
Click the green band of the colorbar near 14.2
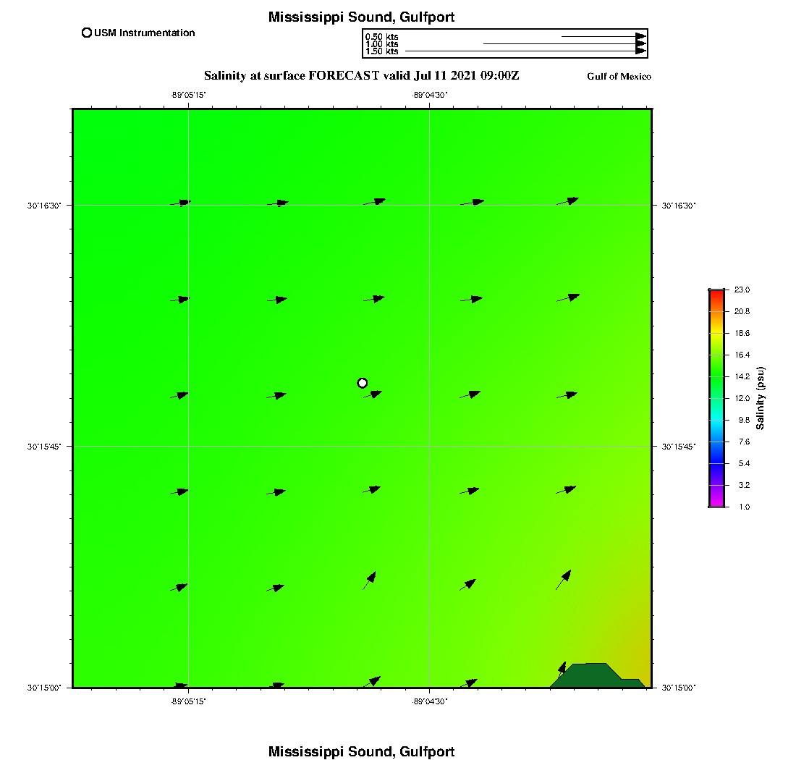point(716,376)
